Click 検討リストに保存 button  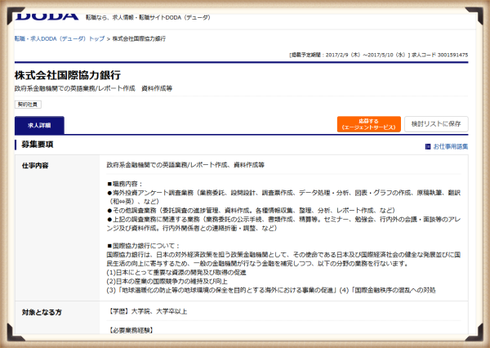tap(436, 124)
